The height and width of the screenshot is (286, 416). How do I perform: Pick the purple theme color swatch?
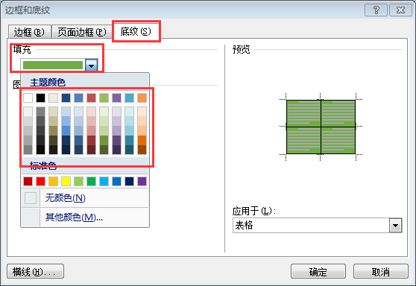point(117,98)
